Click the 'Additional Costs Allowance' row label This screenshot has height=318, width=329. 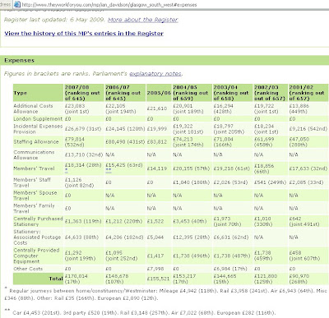pos(33,108)
